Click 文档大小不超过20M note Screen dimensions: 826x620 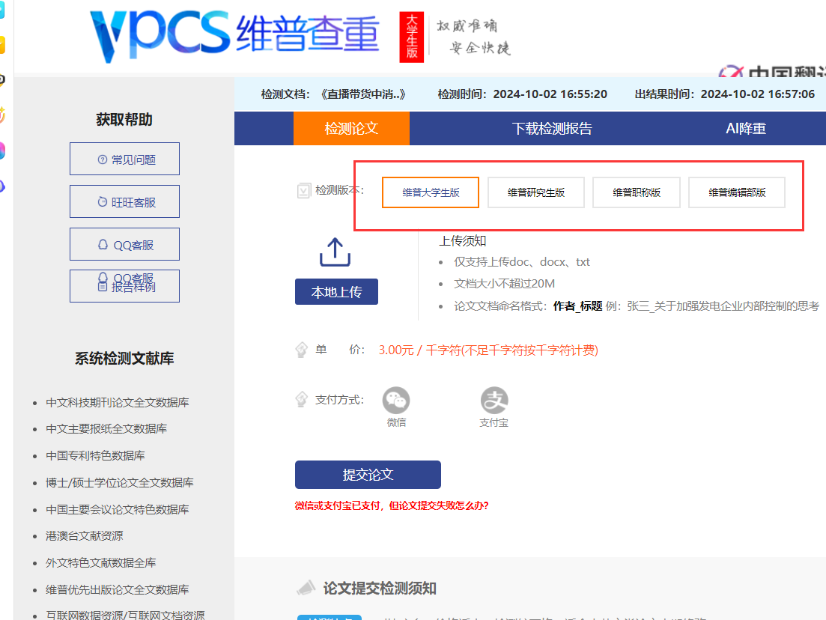point(504,283)
